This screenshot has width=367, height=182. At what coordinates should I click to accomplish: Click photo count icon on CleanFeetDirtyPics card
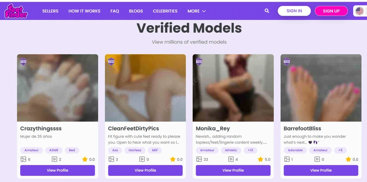click(x=111, y=159)
